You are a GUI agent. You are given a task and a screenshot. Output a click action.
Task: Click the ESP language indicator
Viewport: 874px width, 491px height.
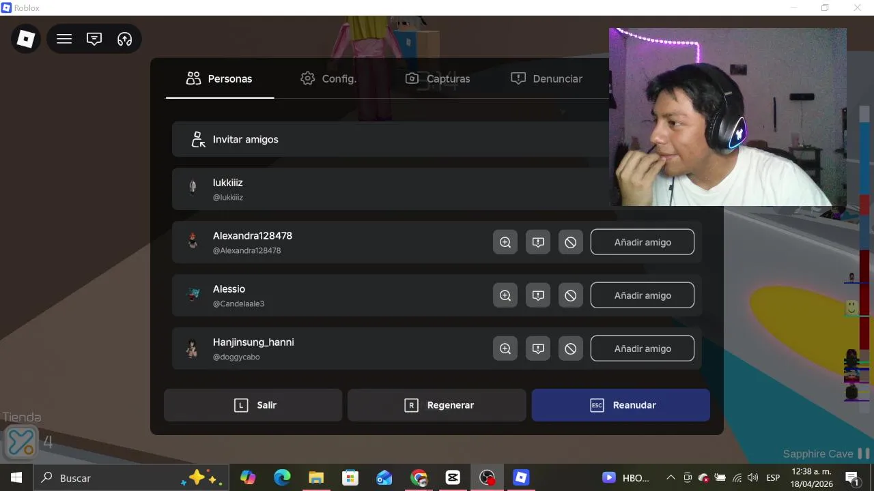point(773,477)
